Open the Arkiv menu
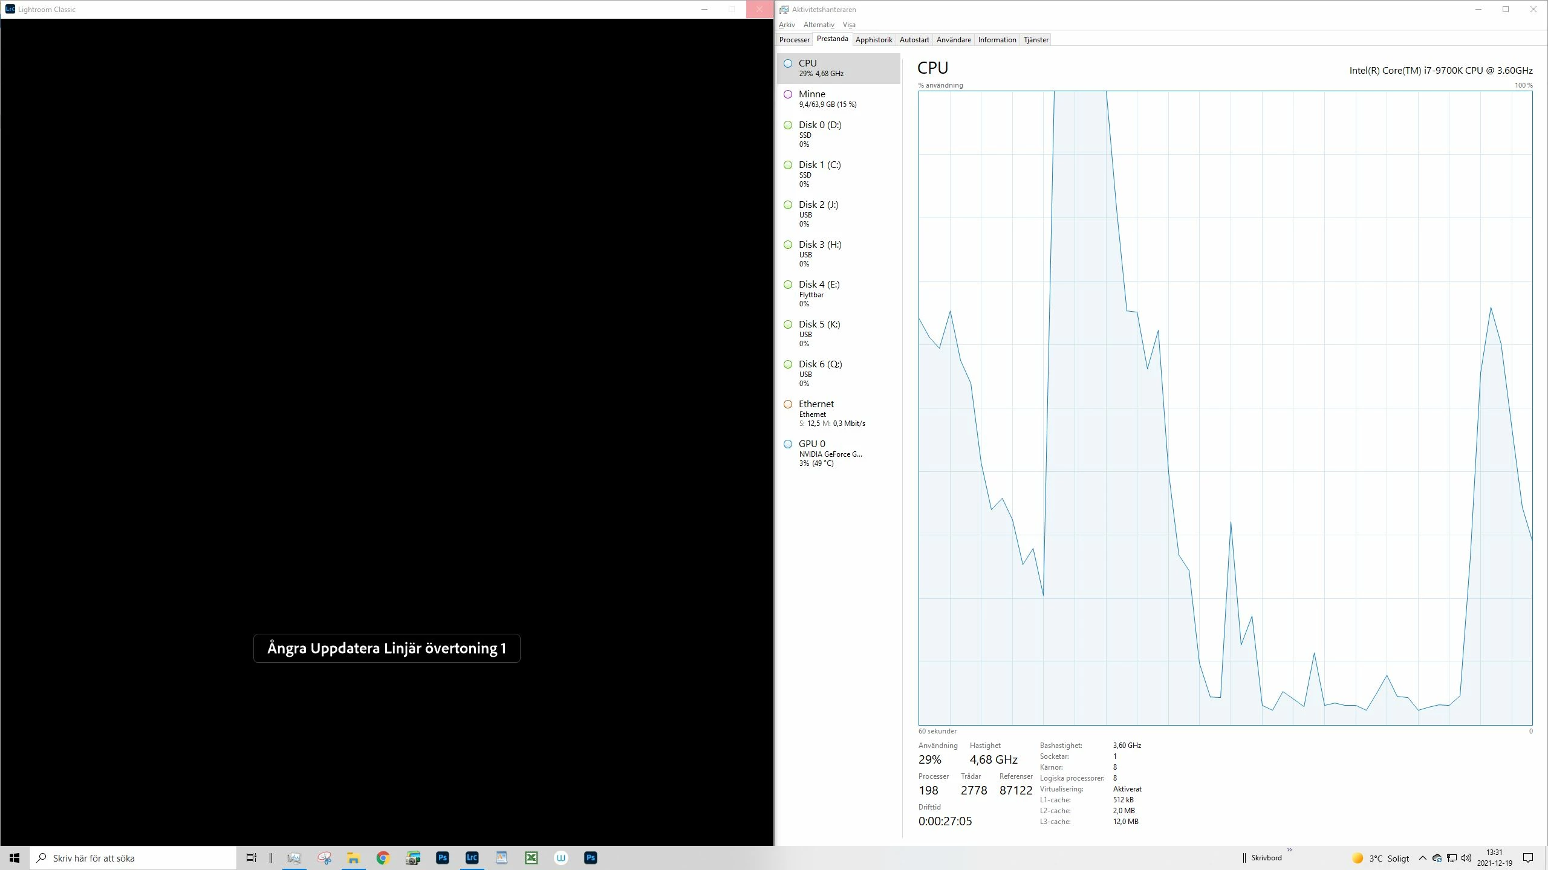The width and height of the screenshot is (1548, 870). [786, 25]
